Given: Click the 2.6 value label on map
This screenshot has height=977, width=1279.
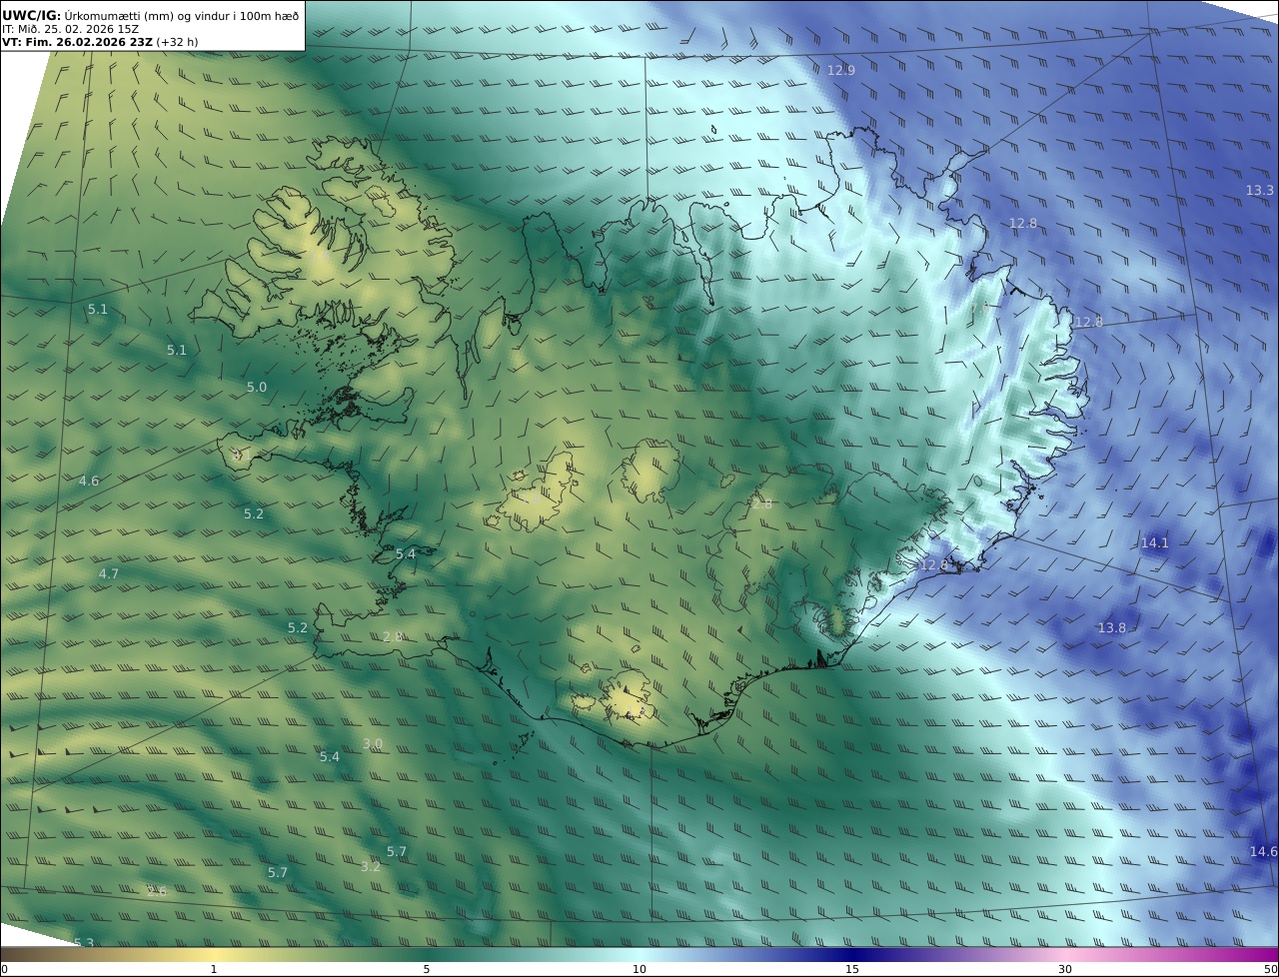Looking at the screenshot, I should point(157,891).
